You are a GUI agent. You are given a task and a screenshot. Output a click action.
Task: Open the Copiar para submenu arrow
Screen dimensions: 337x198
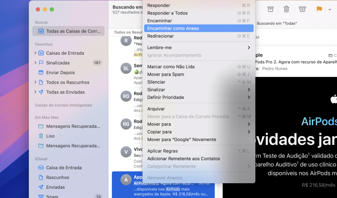pyautogui.click(x=249, y=132)
